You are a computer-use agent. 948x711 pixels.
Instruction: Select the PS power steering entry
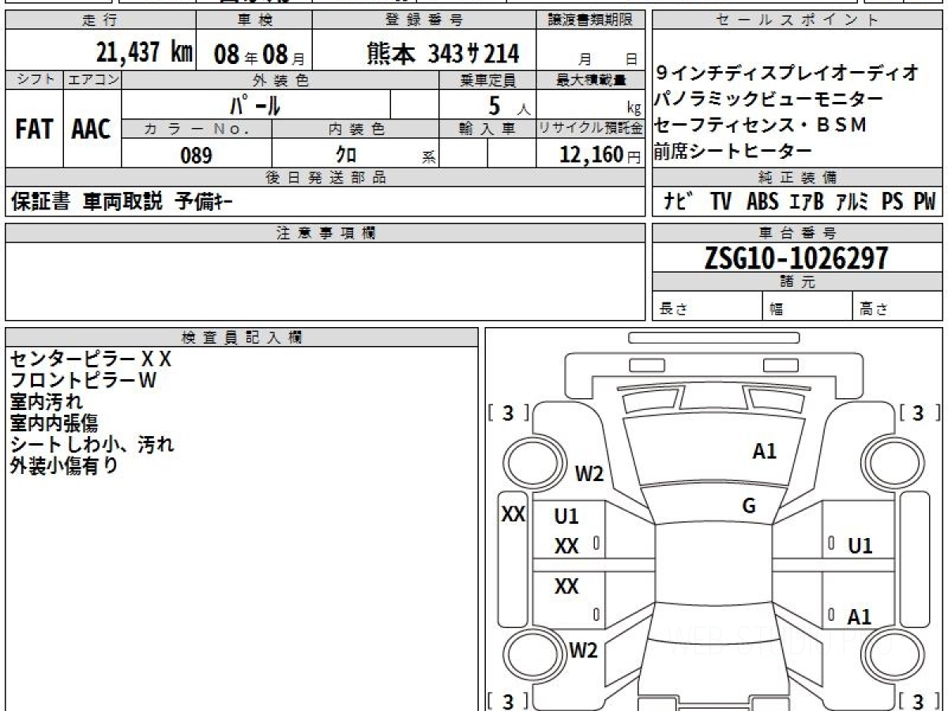click(x=893, y=202)
